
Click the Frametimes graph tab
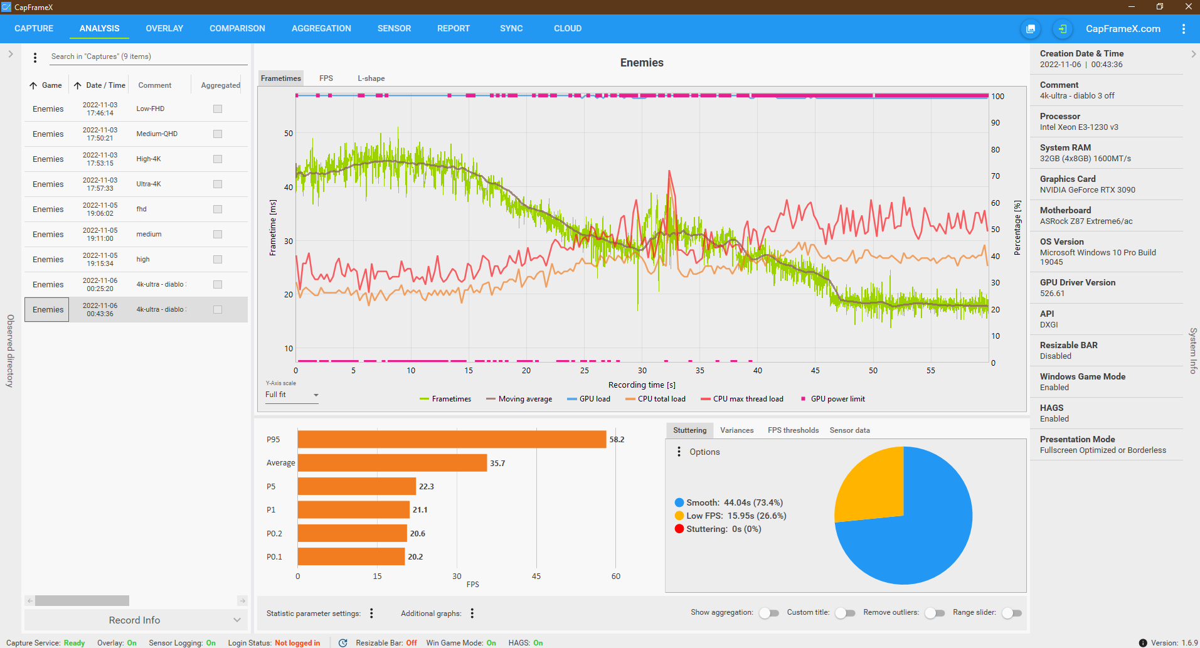[x=281, y=78]
